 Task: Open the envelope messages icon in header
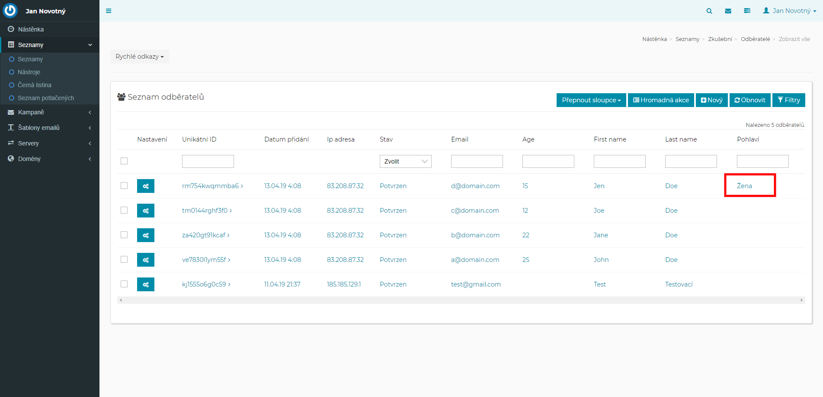(728, 11)
